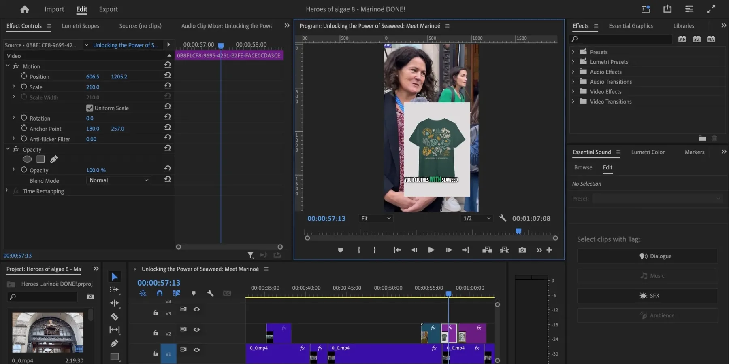
Task: Reset the Scale parameter value
Action: pos(167,86)
